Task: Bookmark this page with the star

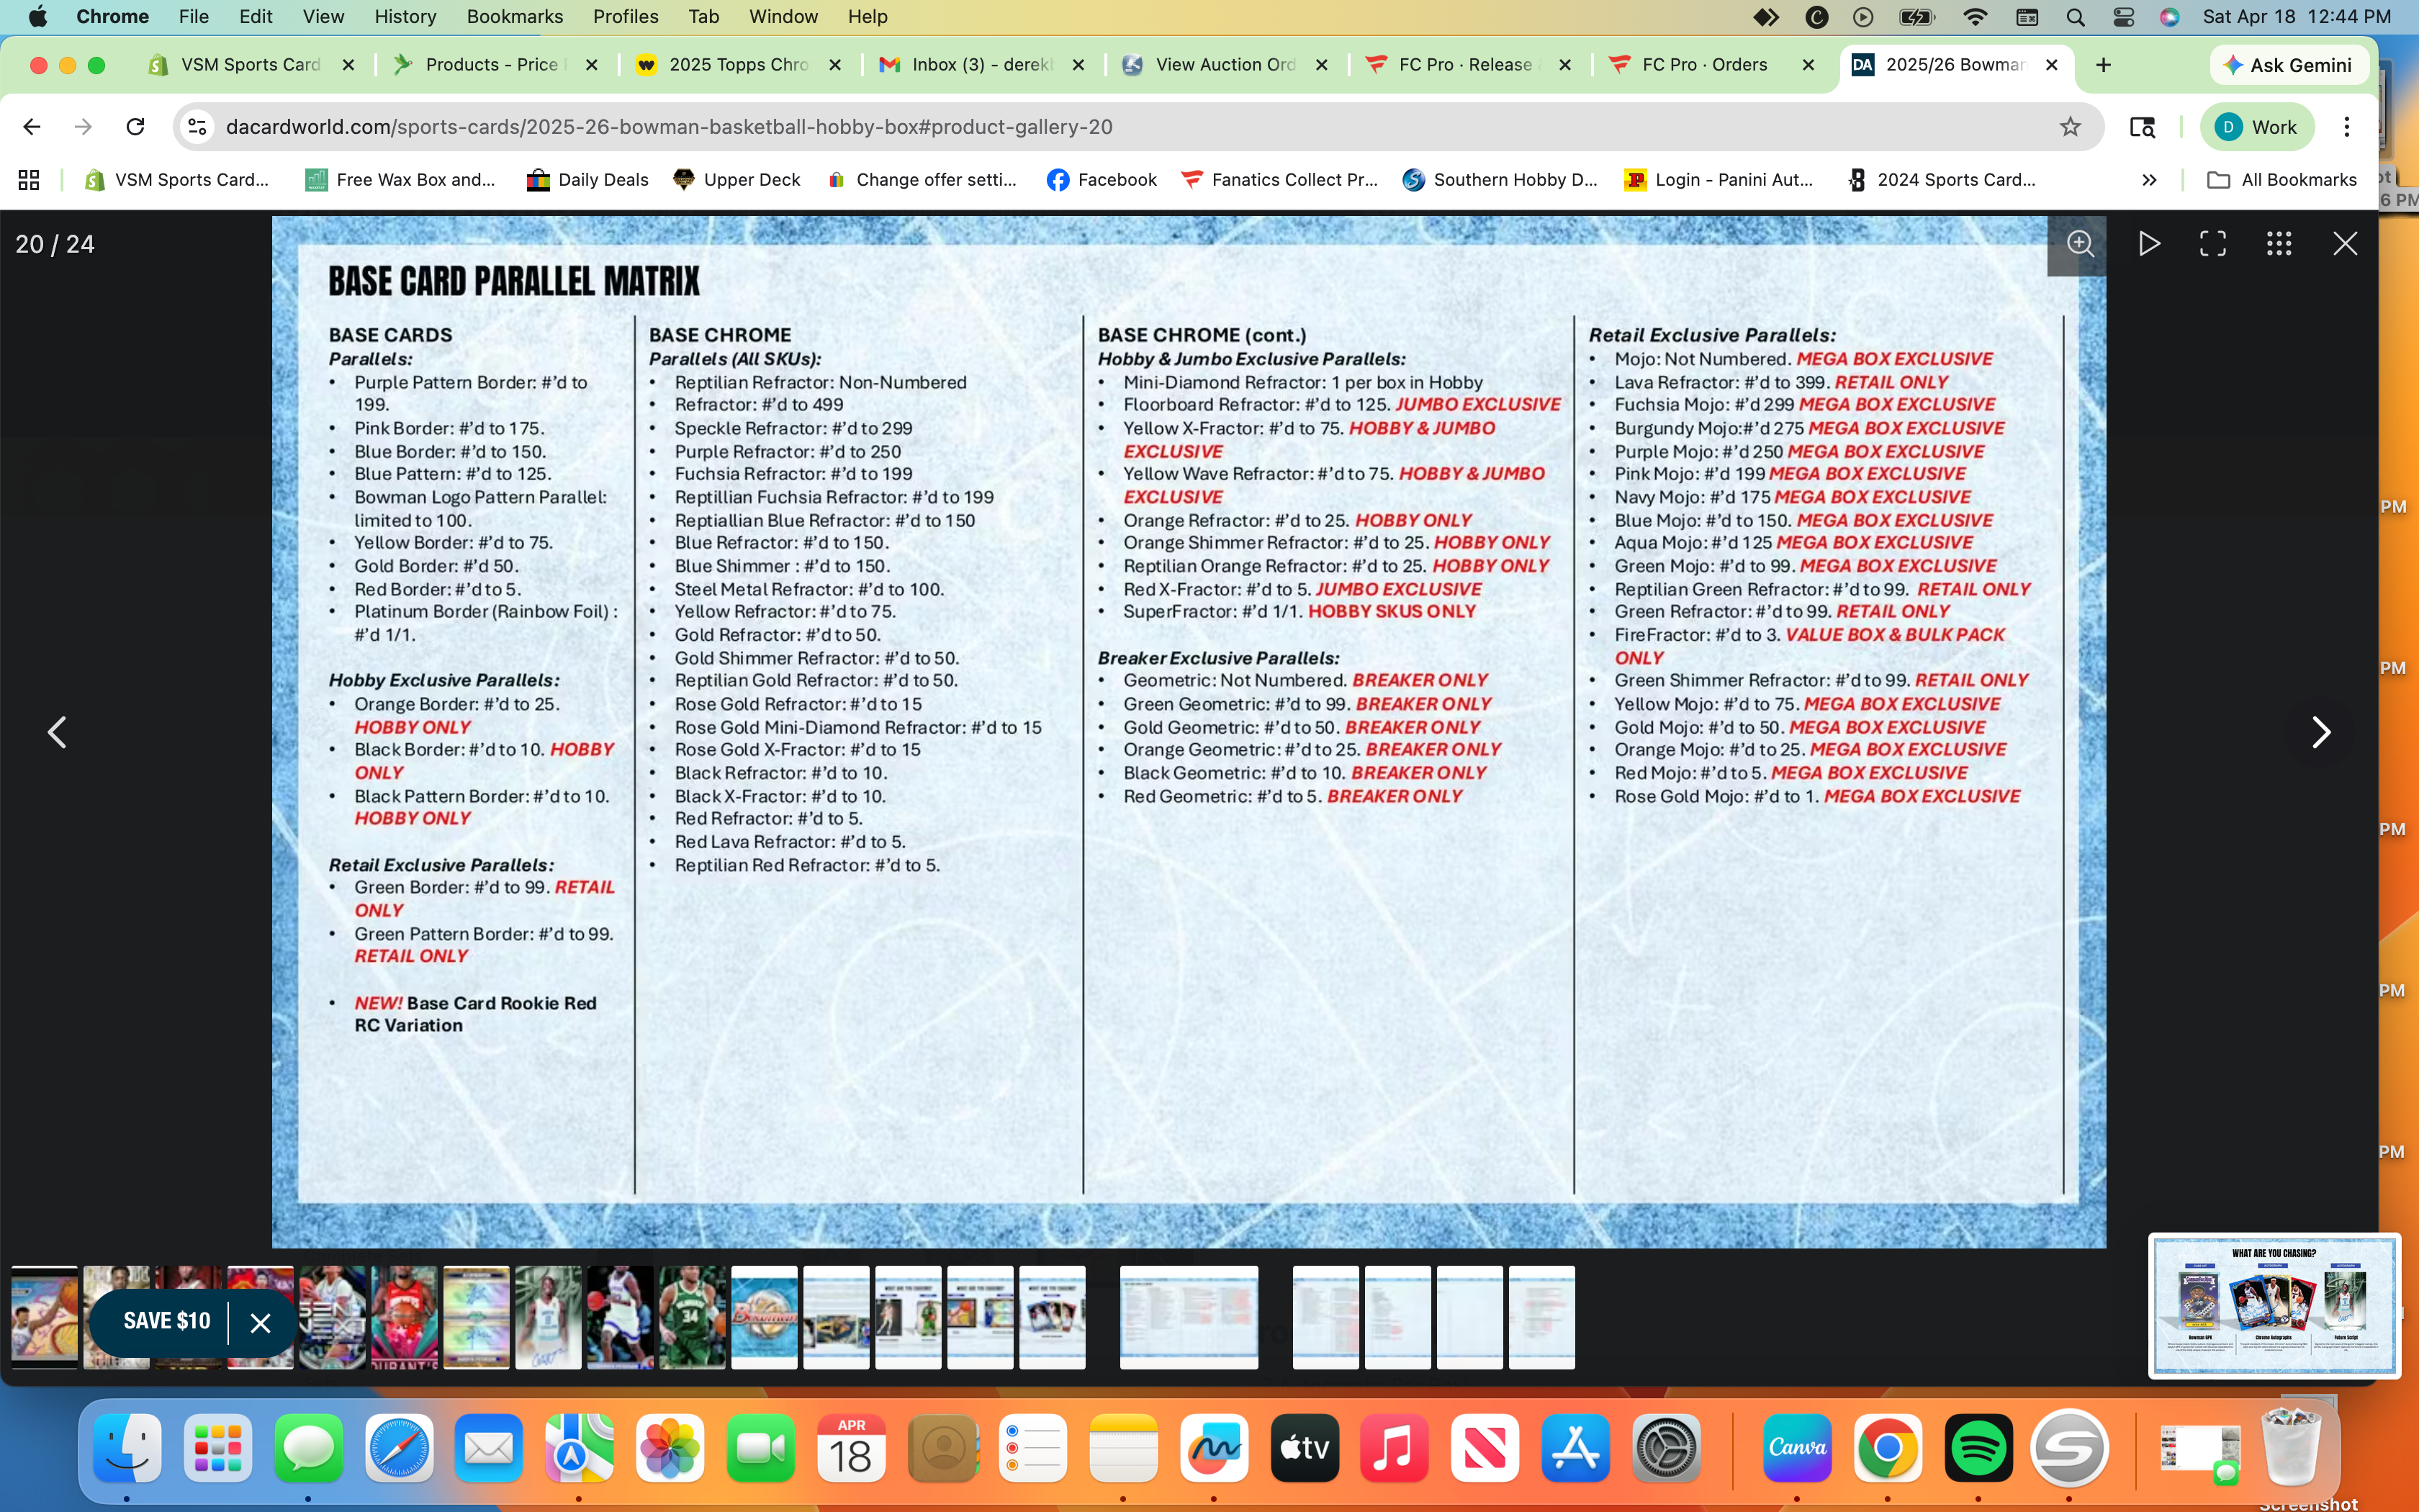Action: click(2070, 127)
